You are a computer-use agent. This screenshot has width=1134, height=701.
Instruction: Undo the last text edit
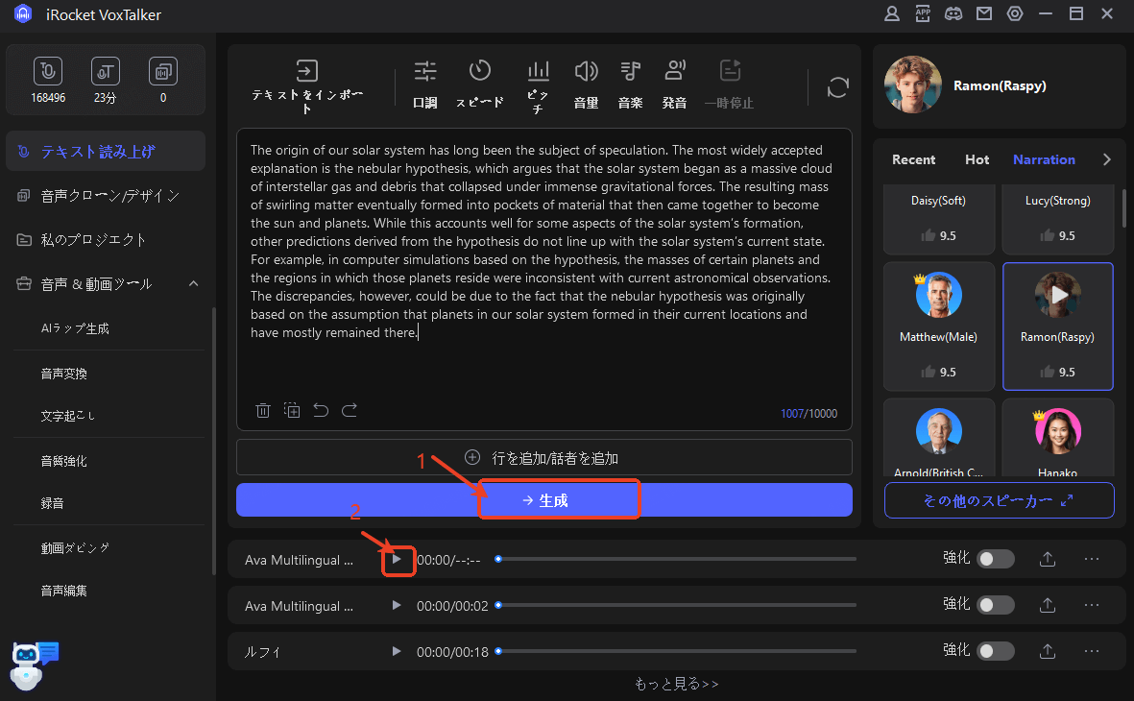coord(321,411)
